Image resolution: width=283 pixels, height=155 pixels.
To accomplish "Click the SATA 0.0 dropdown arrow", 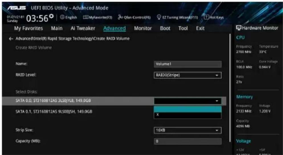I will [217, 101].
